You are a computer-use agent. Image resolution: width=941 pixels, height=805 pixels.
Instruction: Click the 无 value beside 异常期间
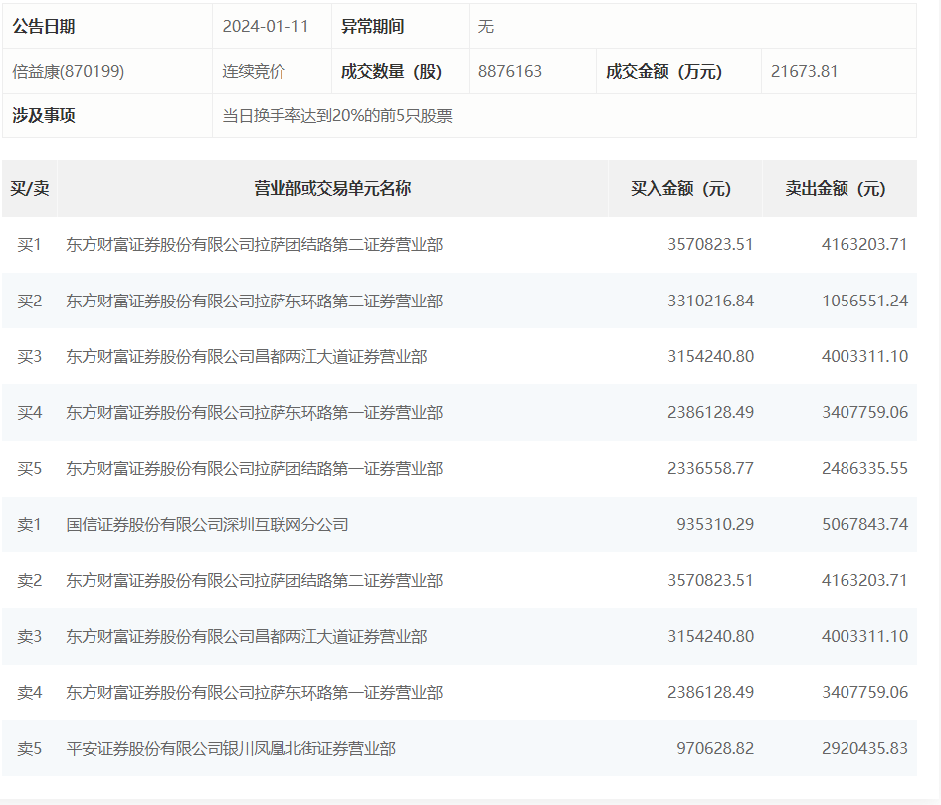486,27
